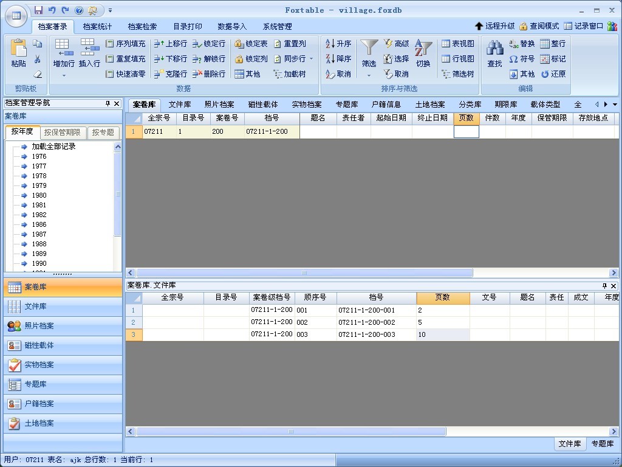Expand the 增加行 dropdown arrow

(x=64, y=75)
